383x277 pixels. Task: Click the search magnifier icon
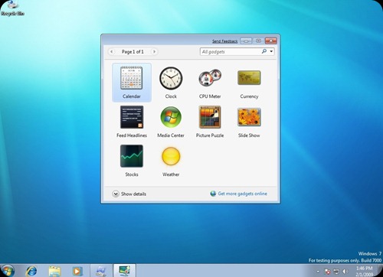pos(264,51)
